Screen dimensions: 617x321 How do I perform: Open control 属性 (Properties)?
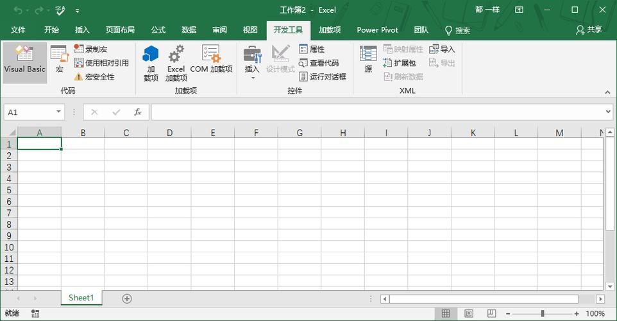pos(312,49)
